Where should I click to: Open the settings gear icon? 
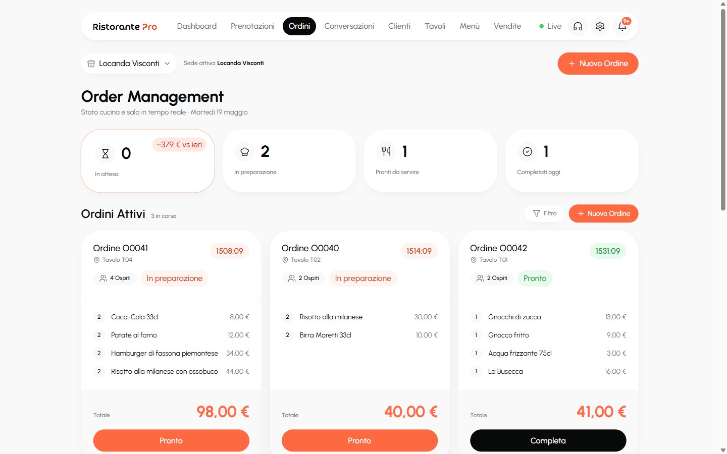600,26
